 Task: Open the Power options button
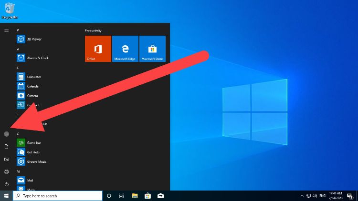[7, 184]
